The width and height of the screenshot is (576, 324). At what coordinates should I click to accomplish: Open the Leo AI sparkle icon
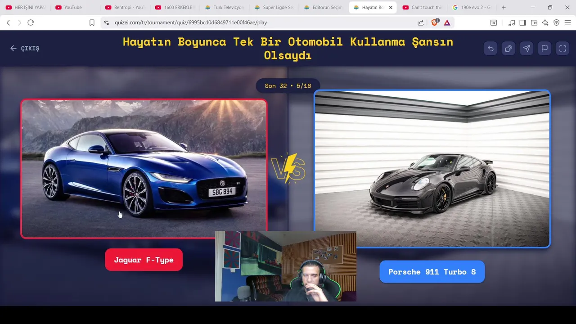click(545, 22)
